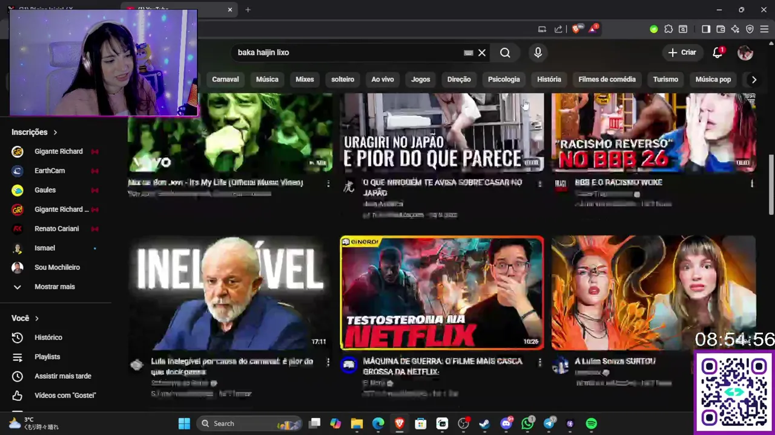Close the YouTube browser tab
The image size is (775, 435).
(x=230, y=10)
